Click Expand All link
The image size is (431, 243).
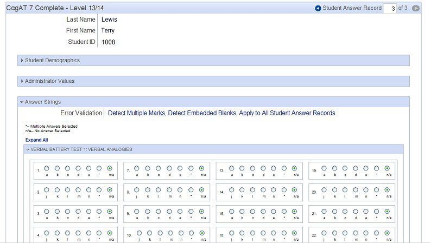(36, 140)
